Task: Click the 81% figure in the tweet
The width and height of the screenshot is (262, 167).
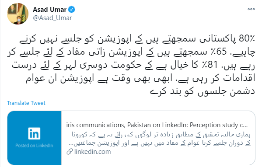Action: (x=210, y=64)
